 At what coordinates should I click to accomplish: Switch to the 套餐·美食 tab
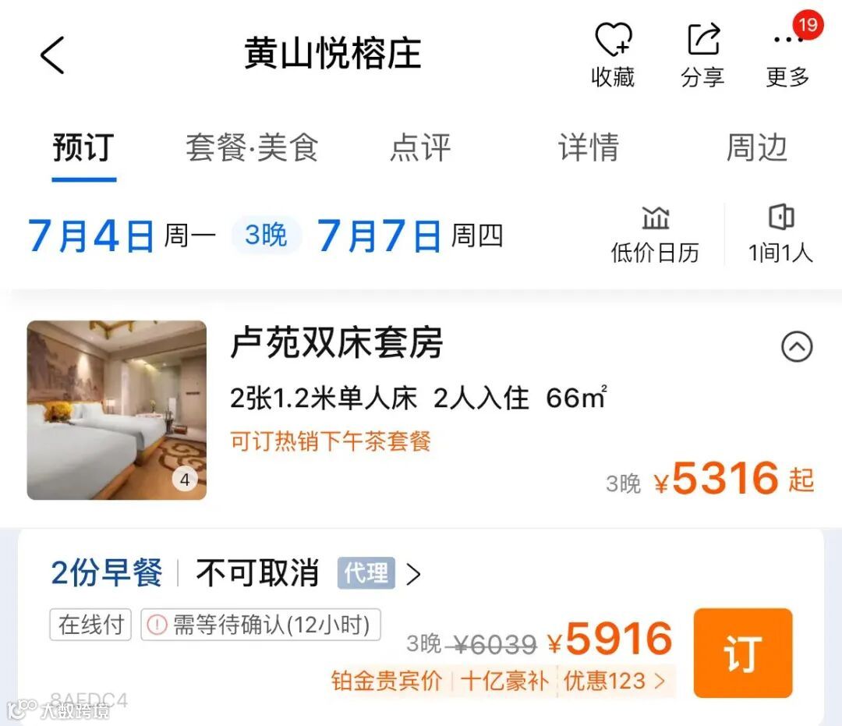pos(252,147)
